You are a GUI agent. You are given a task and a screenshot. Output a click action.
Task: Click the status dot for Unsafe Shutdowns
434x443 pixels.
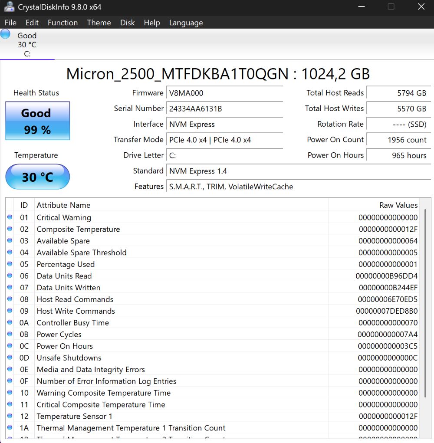[10, 358]
